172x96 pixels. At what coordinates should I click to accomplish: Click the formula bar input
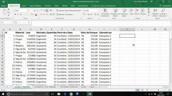pyautogui.click(x=101, y=23)
